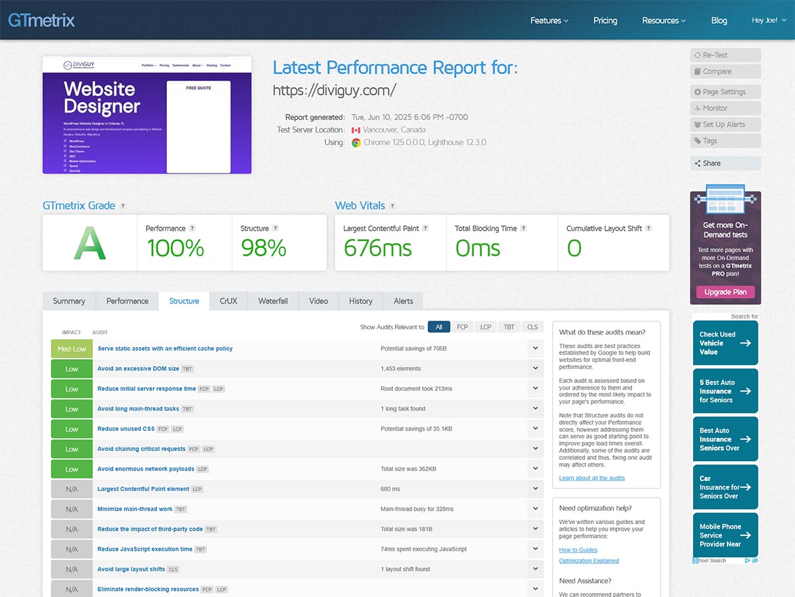The image size is (795, 597).
Task: Open Eliminate render-blocking resources audit link
Action: pyautogui.click(x=148, y=589)
